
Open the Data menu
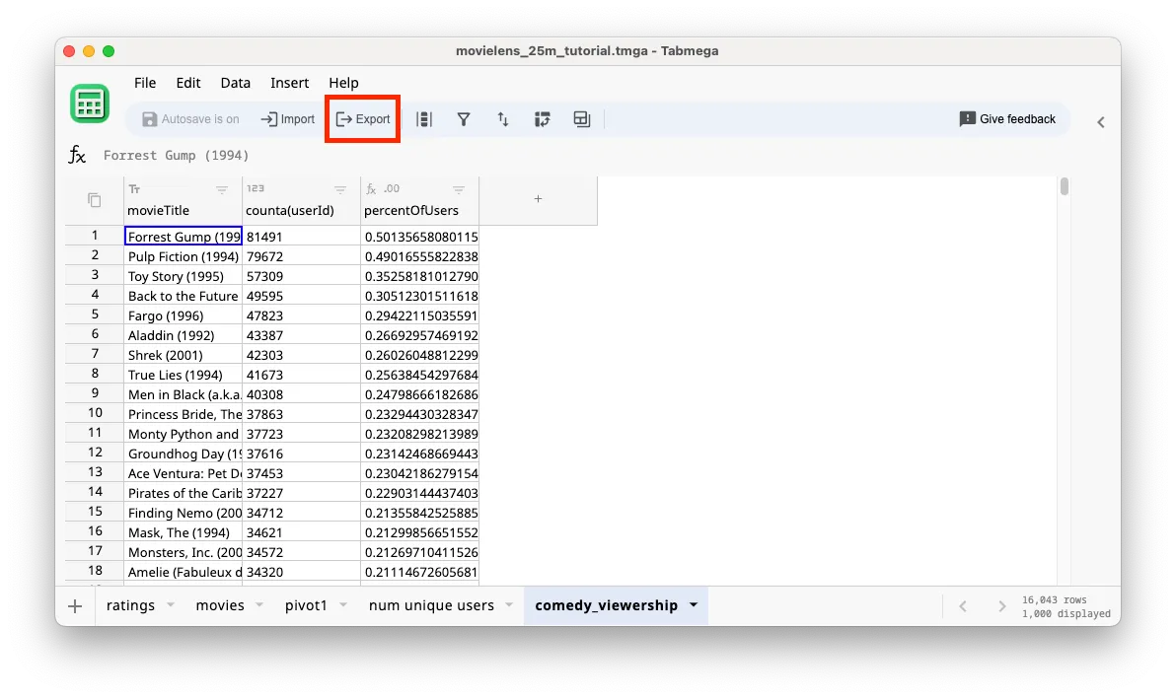(235, 83)
